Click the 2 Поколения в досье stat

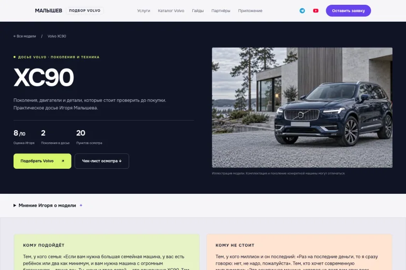pyautogui.click(x=55, y=137)
